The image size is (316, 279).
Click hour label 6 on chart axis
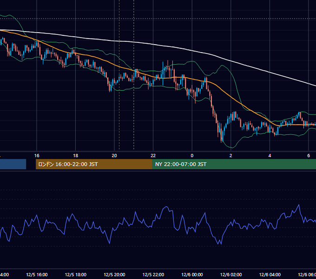point(309,156)
